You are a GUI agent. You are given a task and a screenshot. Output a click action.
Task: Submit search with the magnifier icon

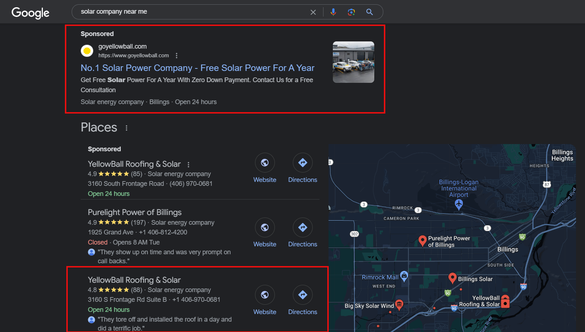tap(369, 12)
